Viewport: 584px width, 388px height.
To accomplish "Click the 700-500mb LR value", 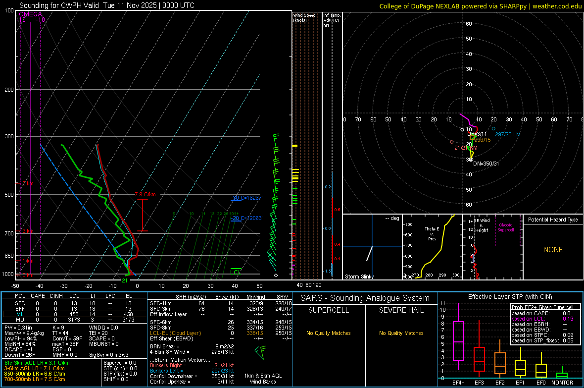I will click(34, 379).
